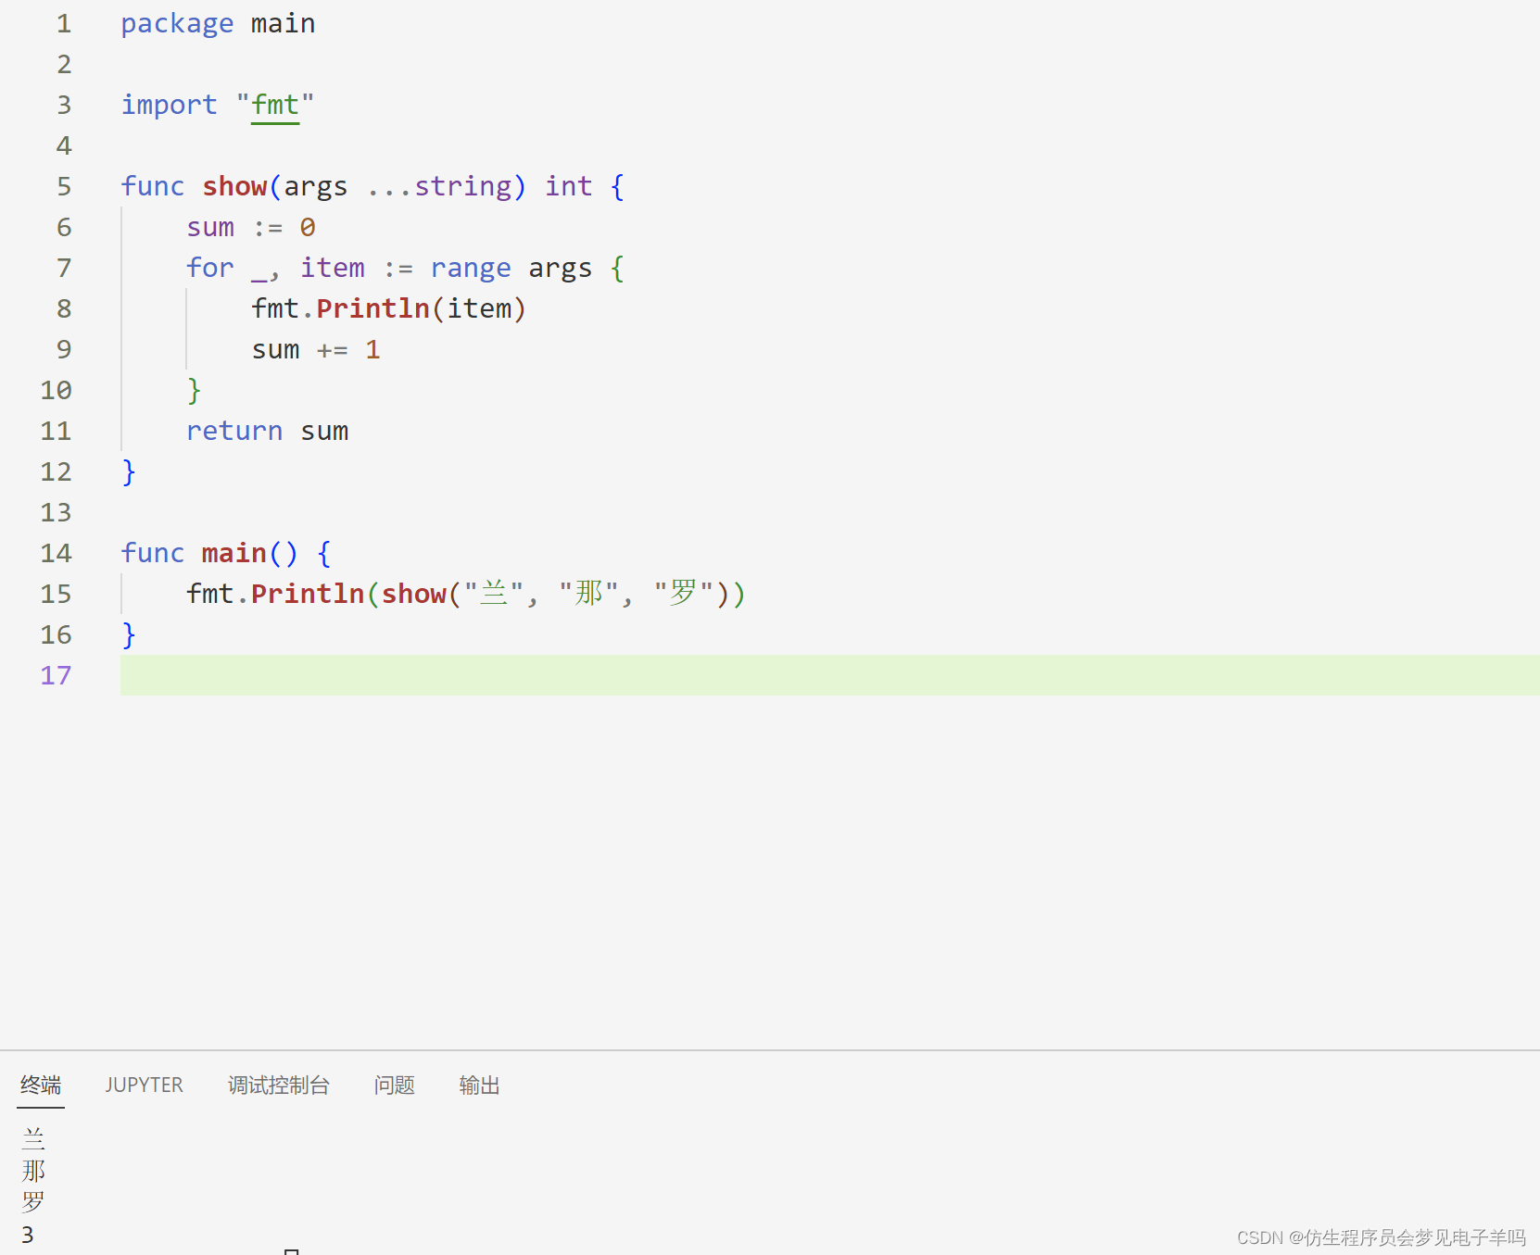Screen dimensions: 1540x1255
Task: Click the 'import' keyword on line 3
Action: [170, 105]
